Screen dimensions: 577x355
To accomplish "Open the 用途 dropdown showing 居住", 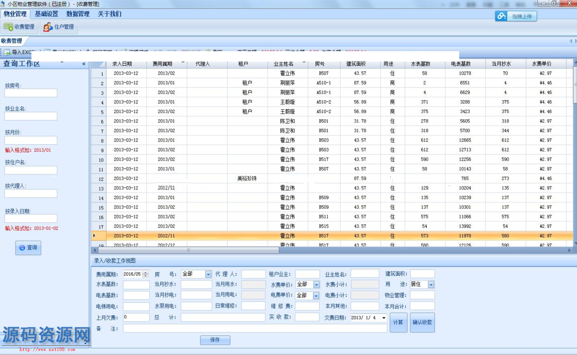I will (x=431, y=284).
